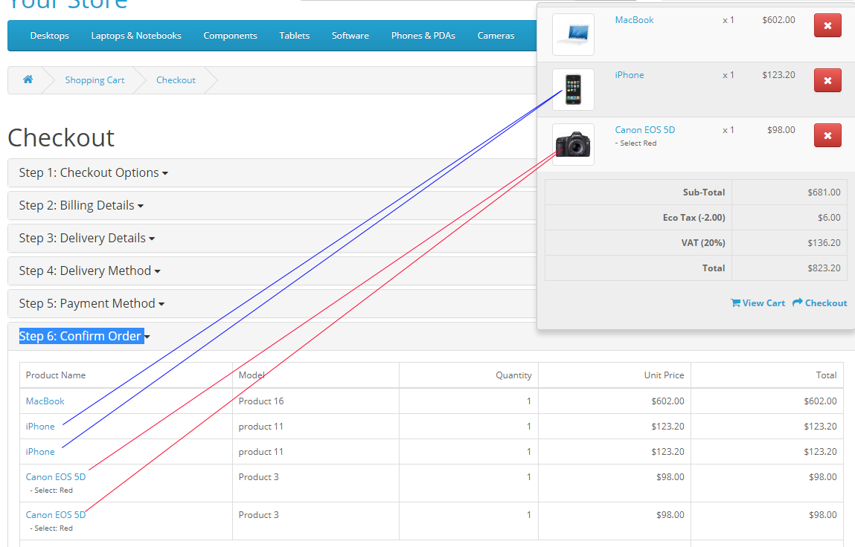The image size is (855, 547).
Task: Remove iPhone from cart dropdown
Action: click(x=827, y=80)
